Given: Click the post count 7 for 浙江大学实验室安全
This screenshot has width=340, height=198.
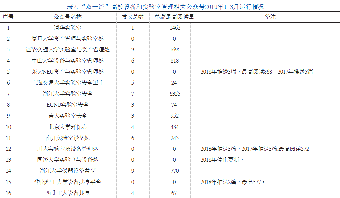Looking at the screenshot, I should click(x=133, y=94).
